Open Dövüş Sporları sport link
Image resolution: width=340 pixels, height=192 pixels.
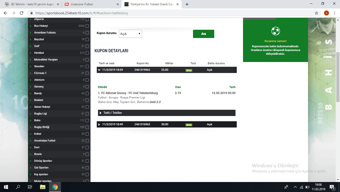(x=43, y=161)
